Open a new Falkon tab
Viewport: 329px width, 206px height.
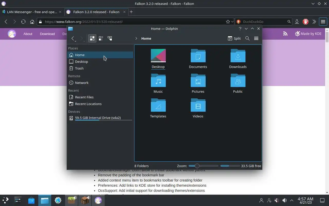pos(131,12)
